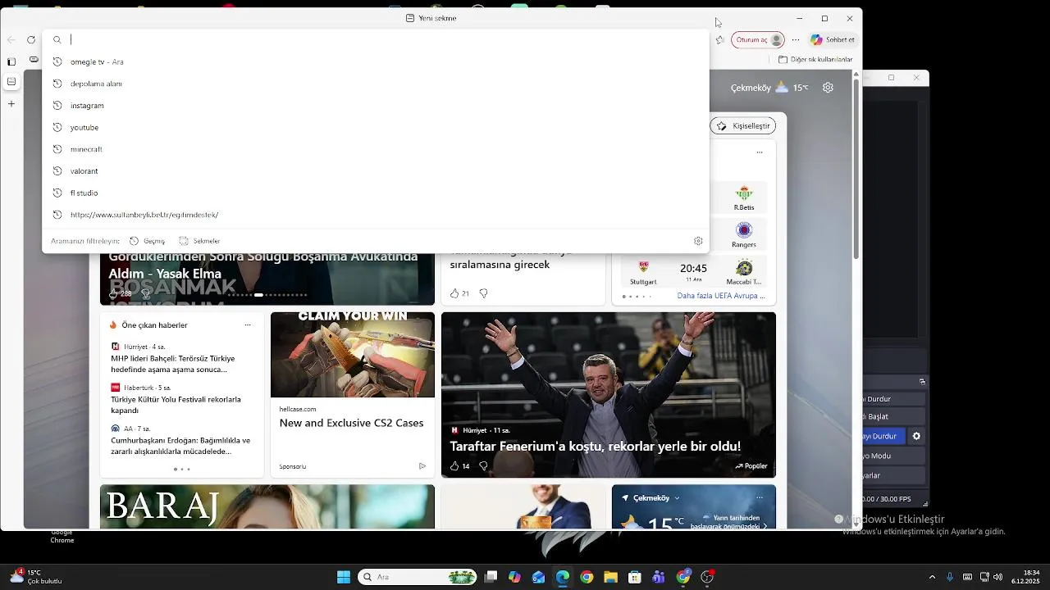Click the Stuttgart team logo
The width and height of the screenshot is (1050, 590).
(x=643, y=267)
